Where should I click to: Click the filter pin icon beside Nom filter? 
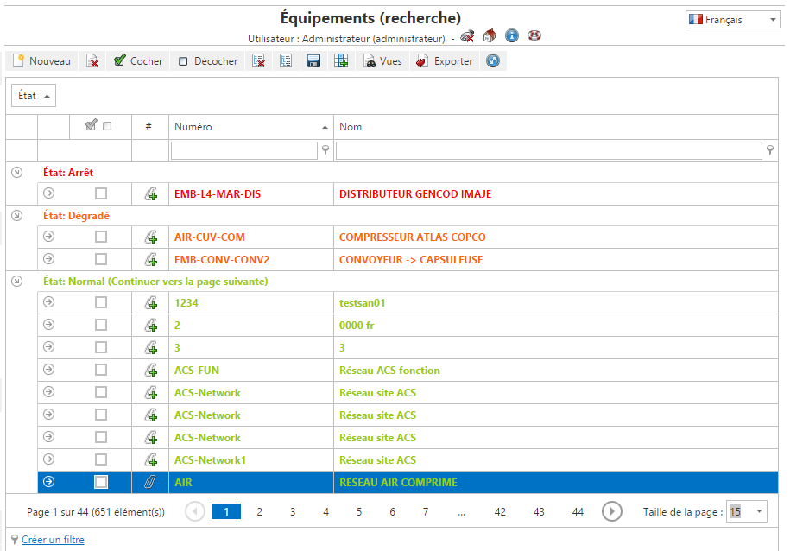click(770, 150)
